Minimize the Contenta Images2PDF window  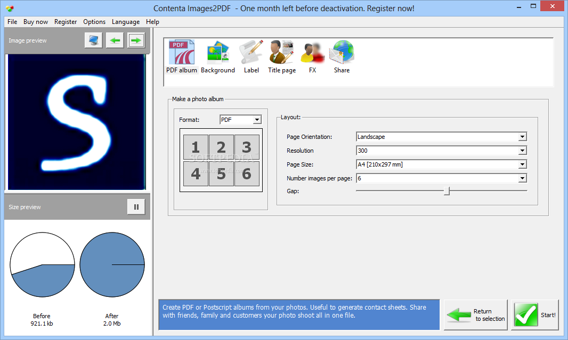pyautogui.click(x=519, y=6)
